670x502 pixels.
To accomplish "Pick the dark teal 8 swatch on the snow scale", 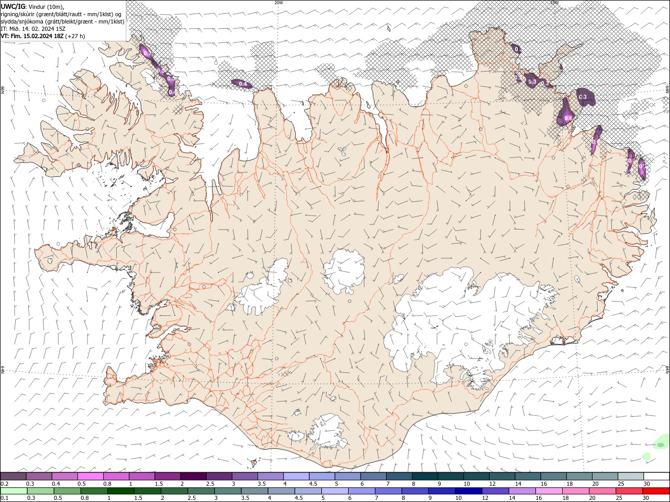I will pyautogui.click(x=425, y=476).
